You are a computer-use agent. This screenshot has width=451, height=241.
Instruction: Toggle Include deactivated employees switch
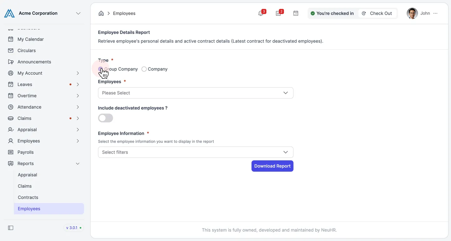(106, 118)
